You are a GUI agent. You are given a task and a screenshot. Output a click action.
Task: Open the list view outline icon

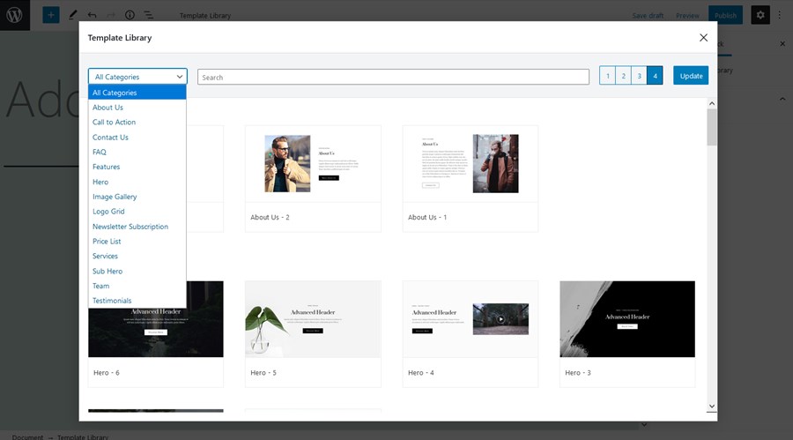(149, 15)
